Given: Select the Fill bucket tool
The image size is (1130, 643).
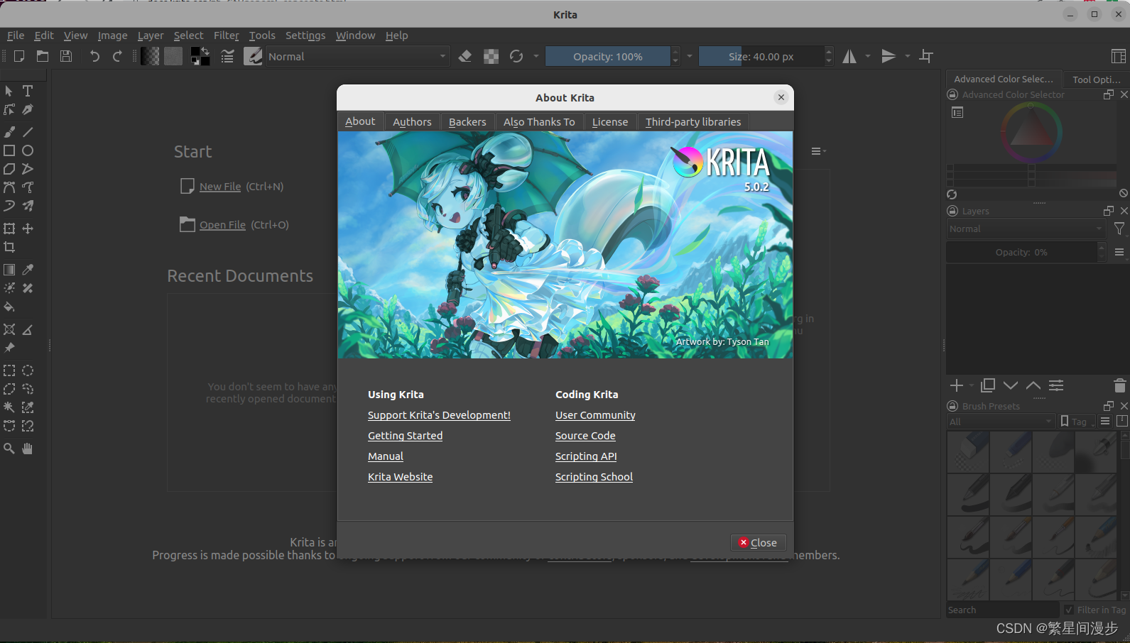Looking at the screenshot, I should [x=9, y=307].
